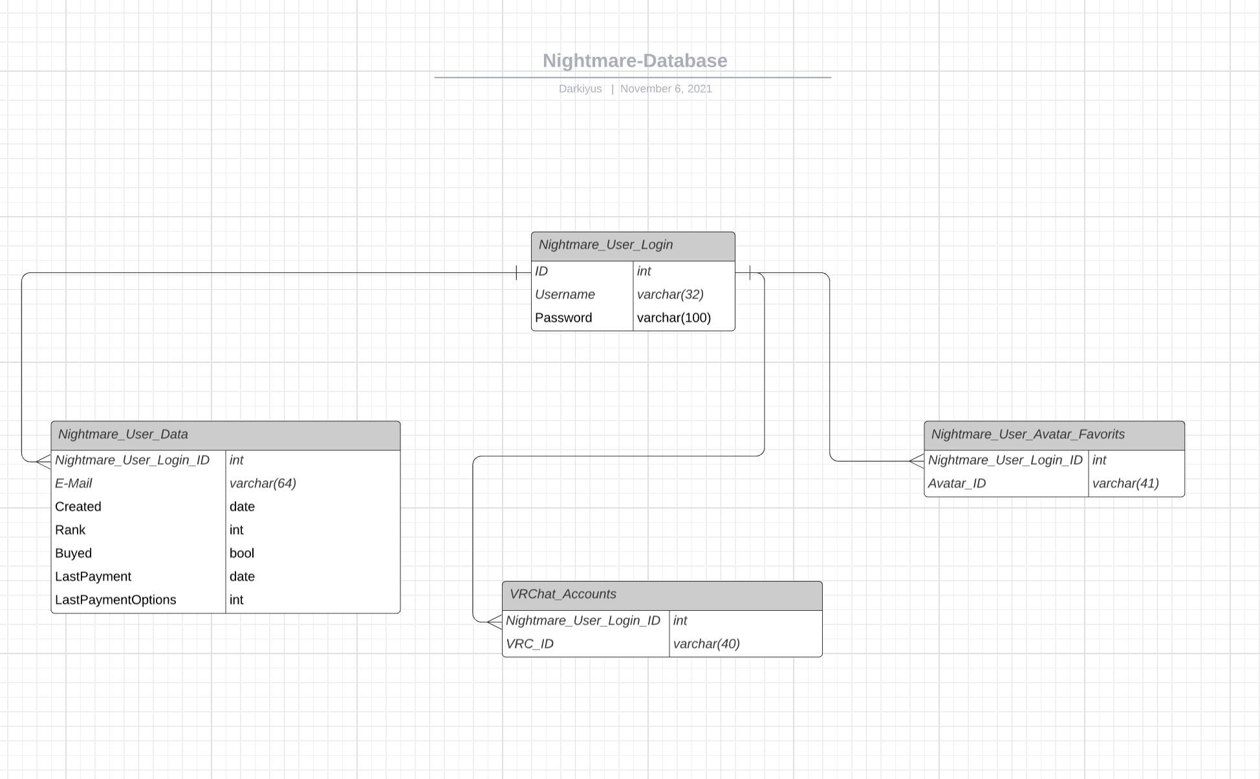Select the varchar(64) type cell

[x=313, y=484]
